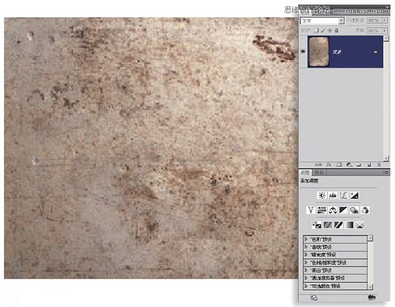
Task: Click the Layers panel scroll up arrow
Action: [386, 38]
